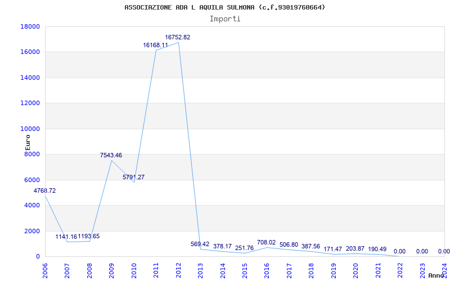The width and height of the screenshot is (450, 281).
Task: Select the 1141.16 data label
Action: click(66, 237)
